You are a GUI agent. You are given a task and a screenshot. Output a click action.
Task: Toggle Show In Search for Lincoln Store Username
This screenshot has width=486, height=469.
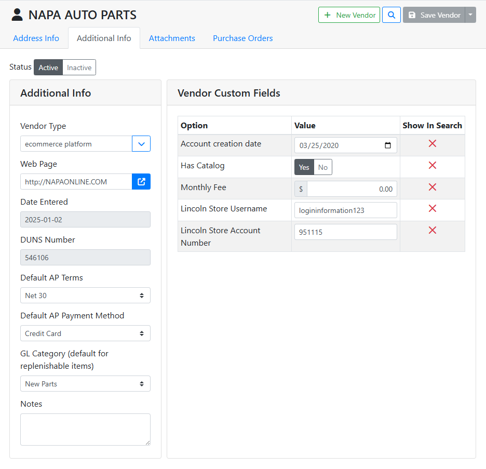click(x=432, y=209)
